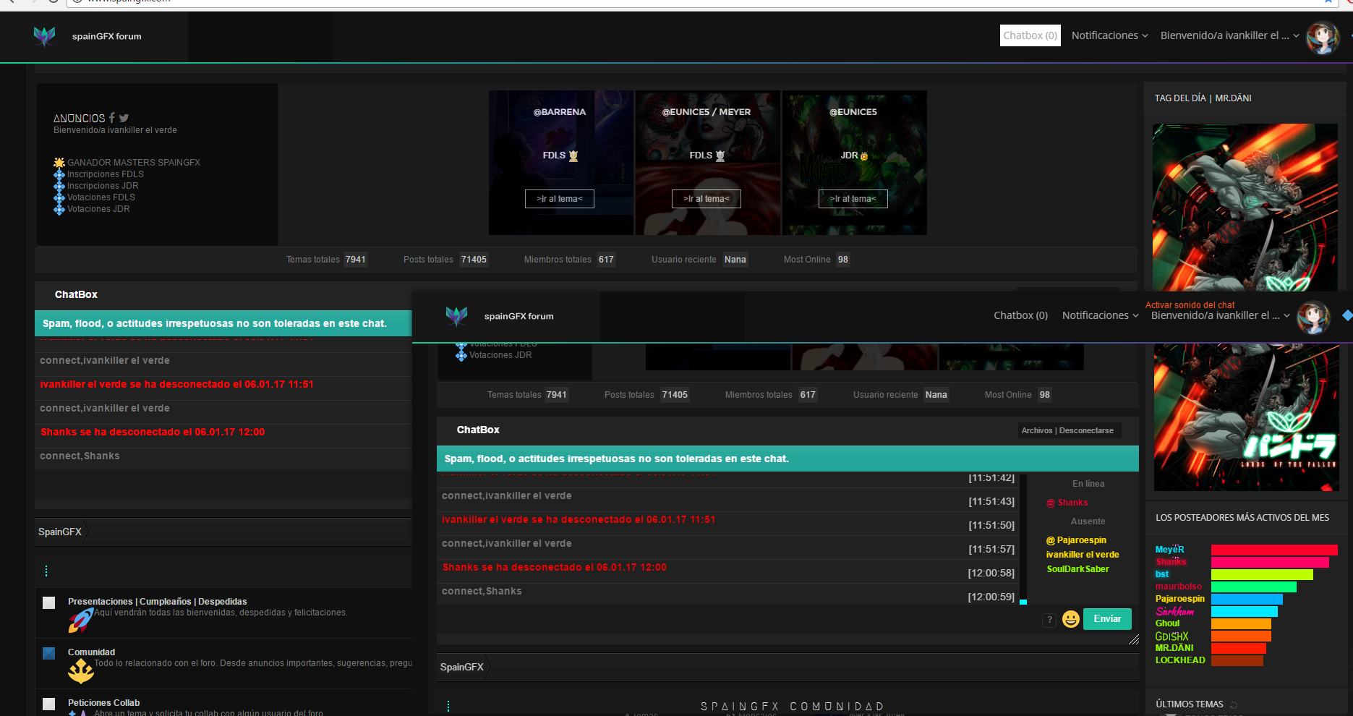Open the three-dot menu under the left SpainGFX breadcrumb
This screenshot has height=716, width=1353.
pyautogui.click(x=46, y=571)
